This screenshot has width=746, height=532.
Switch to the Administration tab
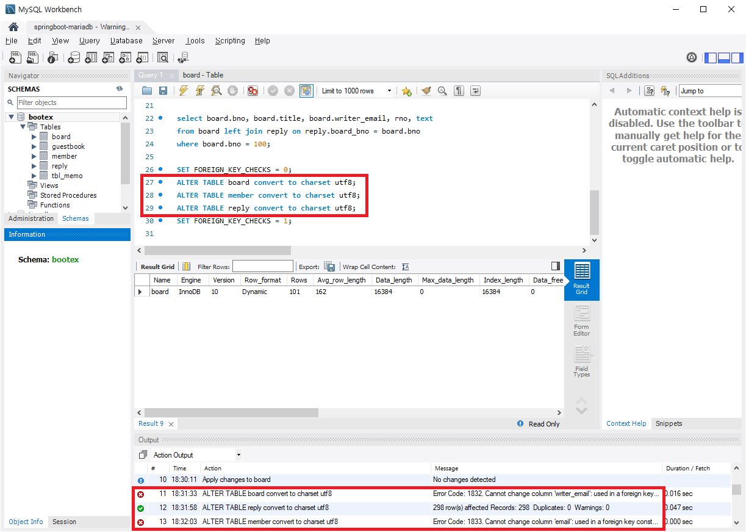pyautogui.click(x=31, y=218)
